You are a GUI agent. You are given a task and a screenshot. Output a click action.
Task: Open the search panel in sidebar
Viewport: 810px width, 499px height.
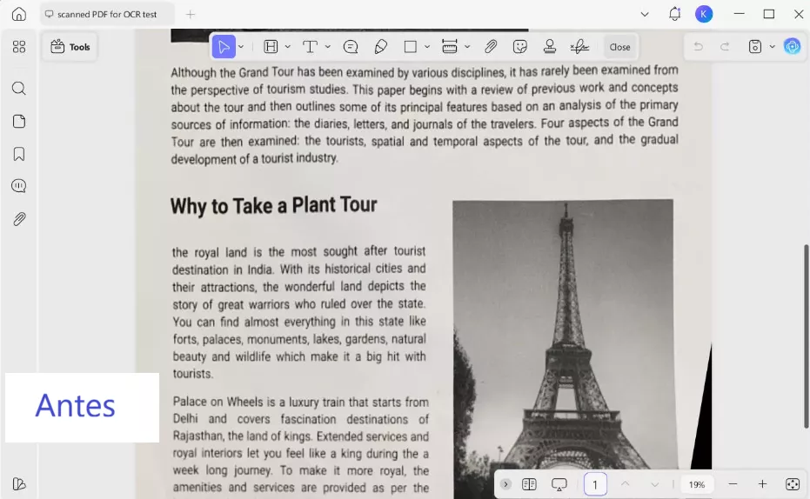(x=19, y=89)
